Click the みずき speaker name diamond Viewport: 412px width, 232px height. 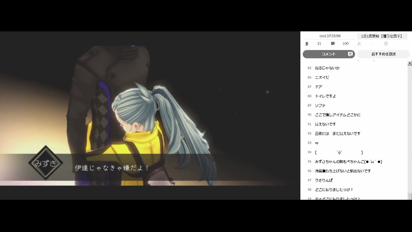[46, 163]
